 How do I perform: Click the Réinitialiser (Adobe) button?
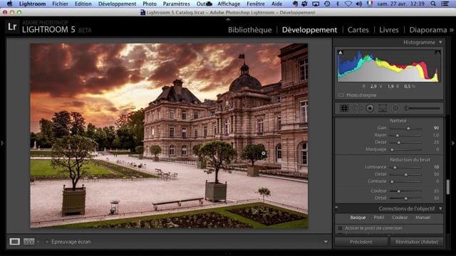pos(417,242)
